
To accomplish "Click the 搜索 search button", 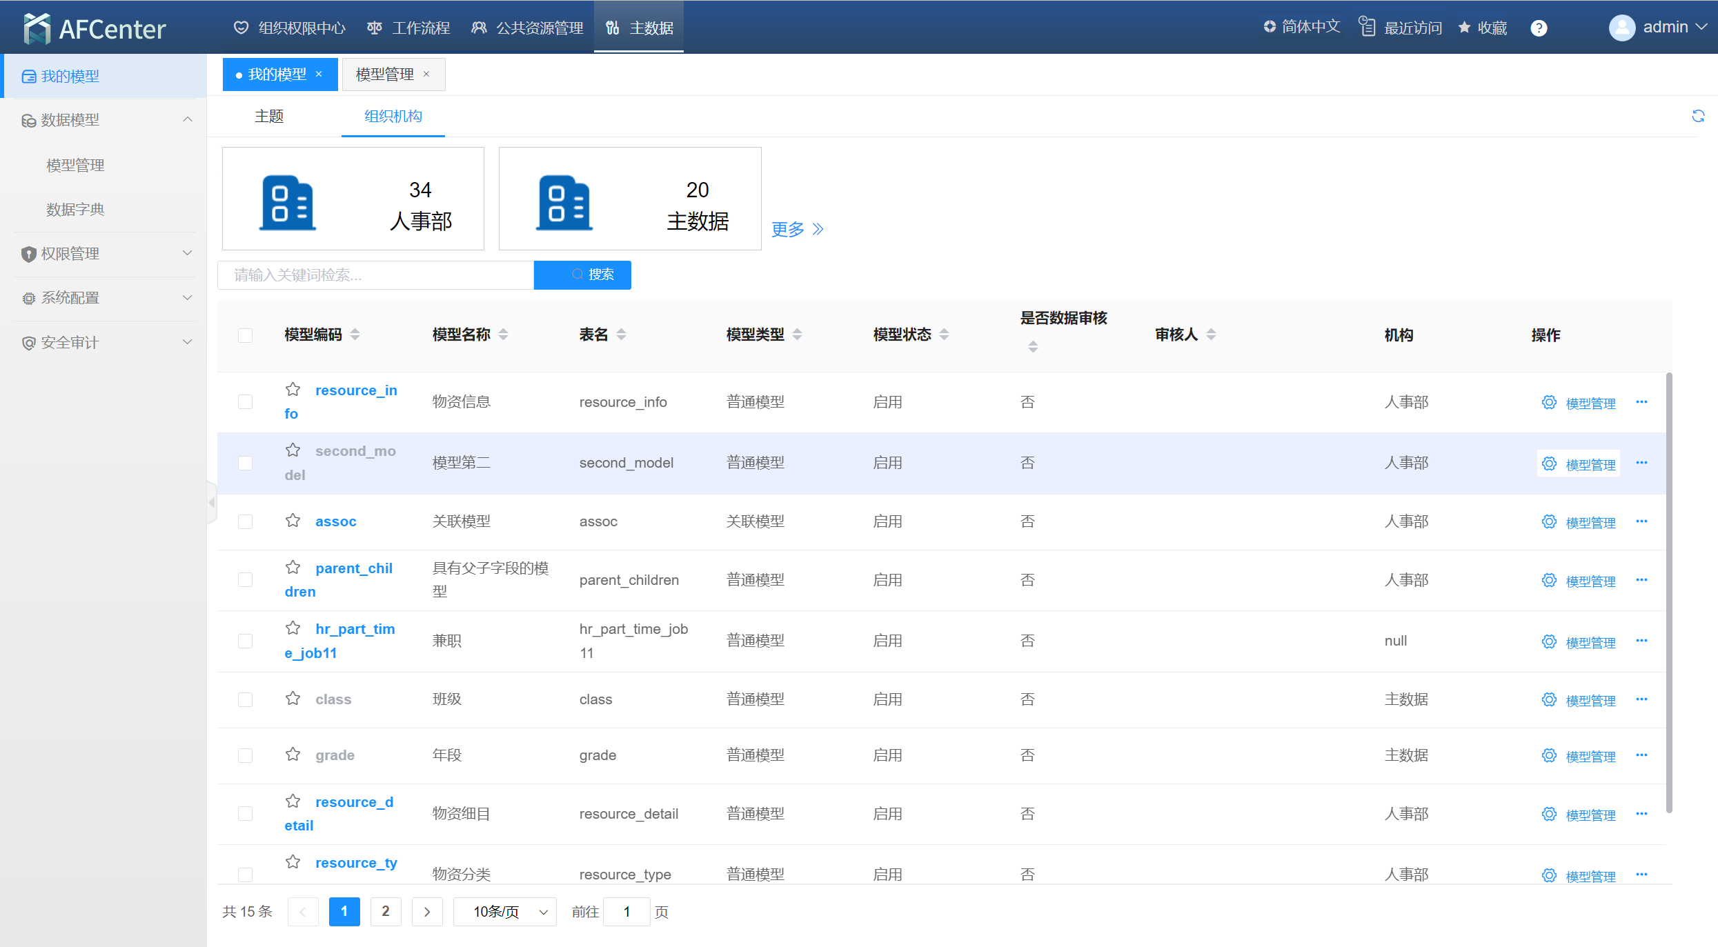I will (582, 275).
